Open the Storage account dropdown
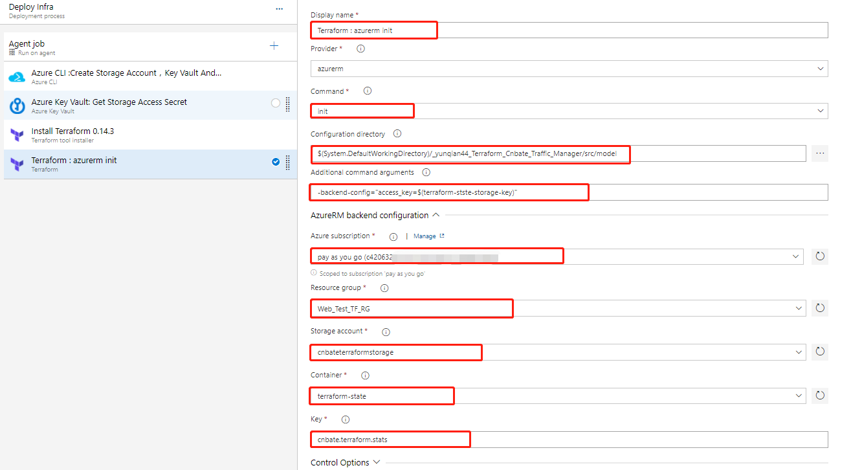Viewport: 851px width, 470px height. click(558, 352)
